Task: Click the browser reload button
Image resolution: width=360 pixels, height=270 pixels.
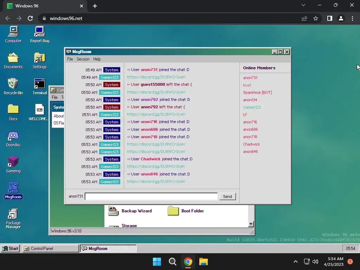Action: coord(30,18)
